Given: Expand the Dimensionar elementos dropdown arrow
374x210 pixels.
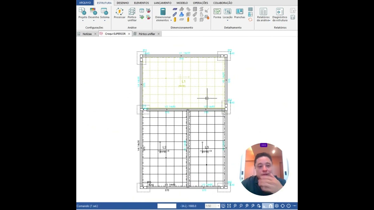Looking at the screenshot, I should (171, 21).
